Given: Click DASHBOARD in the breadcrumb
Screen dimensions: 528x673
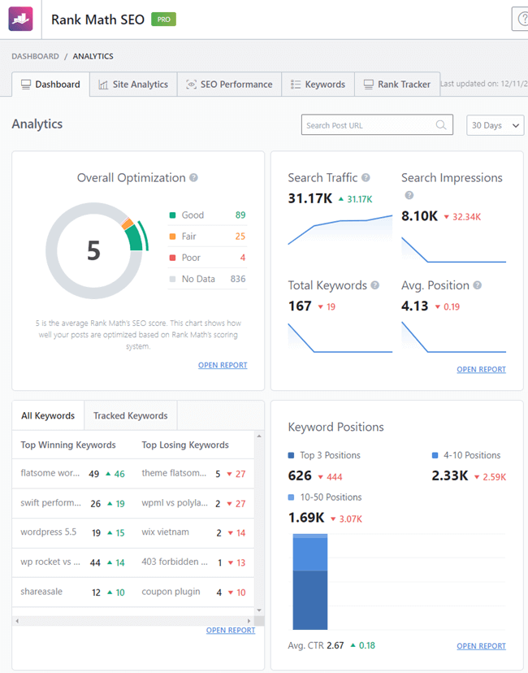Looking at the screenshot, I should [x=35, y=56].
